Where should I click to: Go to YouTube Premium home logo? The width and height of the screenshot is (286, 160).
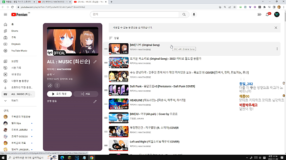20,15
